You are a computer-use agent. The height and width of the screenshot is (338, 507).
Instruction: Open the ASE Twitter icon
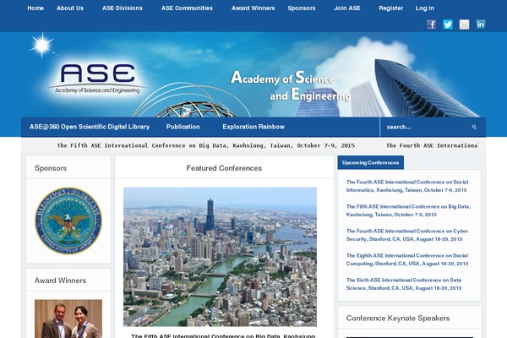point(448,25)
